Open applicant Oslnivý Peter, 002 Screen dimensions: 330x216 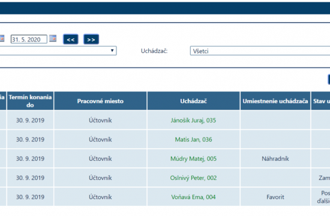point(193,178)
